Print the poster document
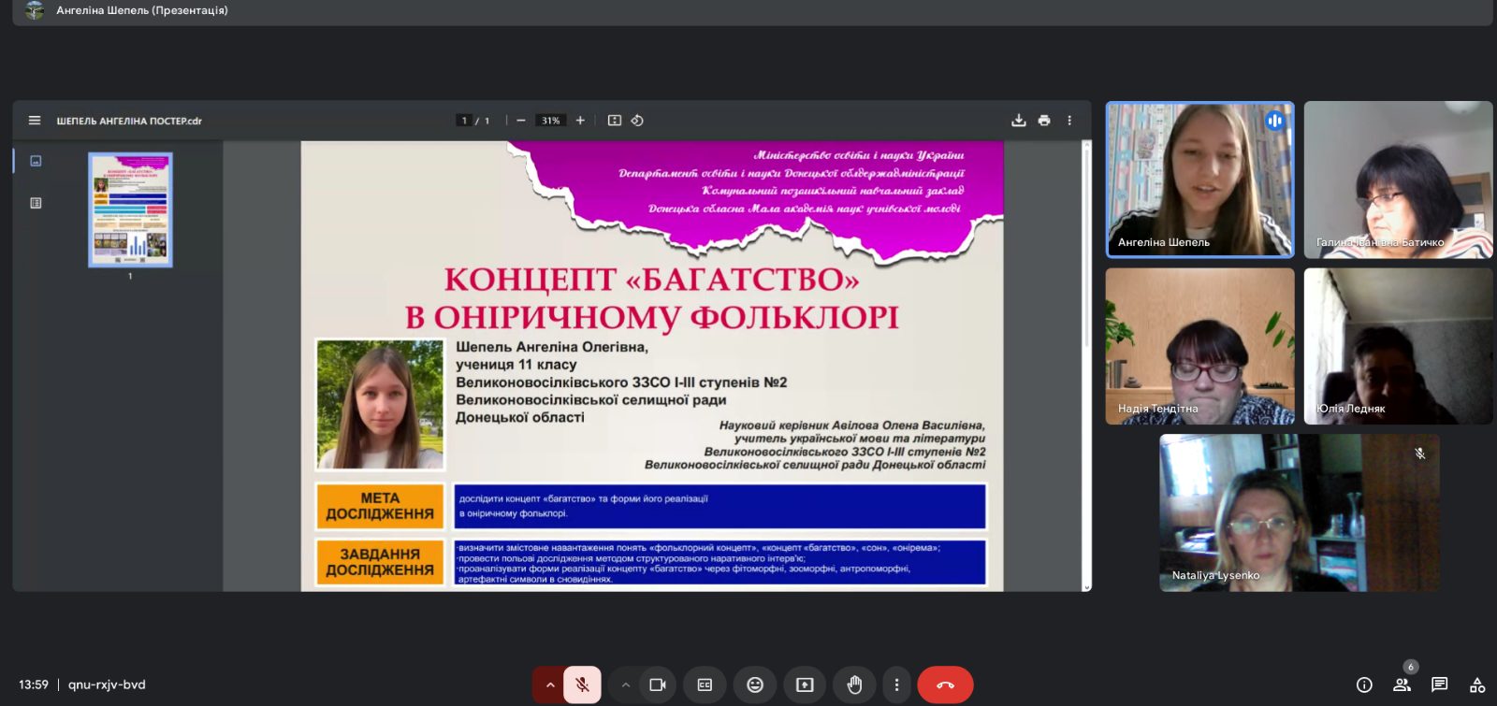The height and width of the screenshot is (706, 1497). click(x=1044, y=121)
